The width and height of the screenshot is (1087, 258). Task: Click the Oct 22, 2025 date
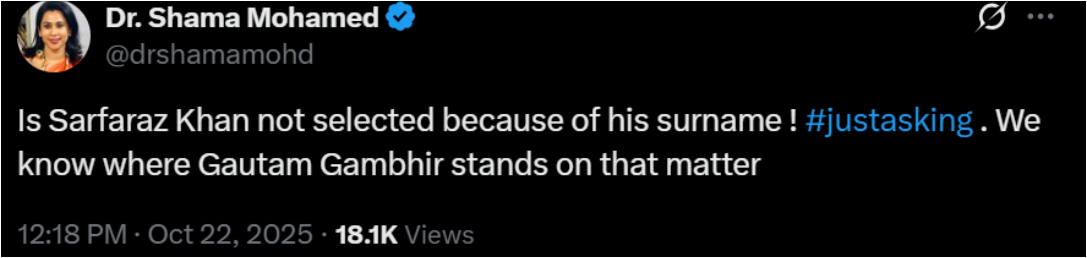coord(230,234)
